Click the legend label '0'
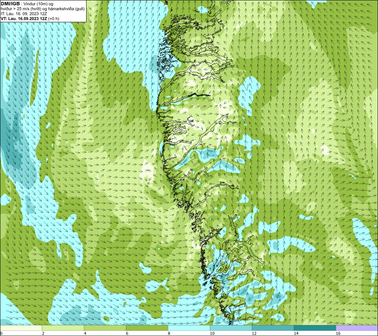The width and height of the screenshot is (378, 336). tap(1, 334)
